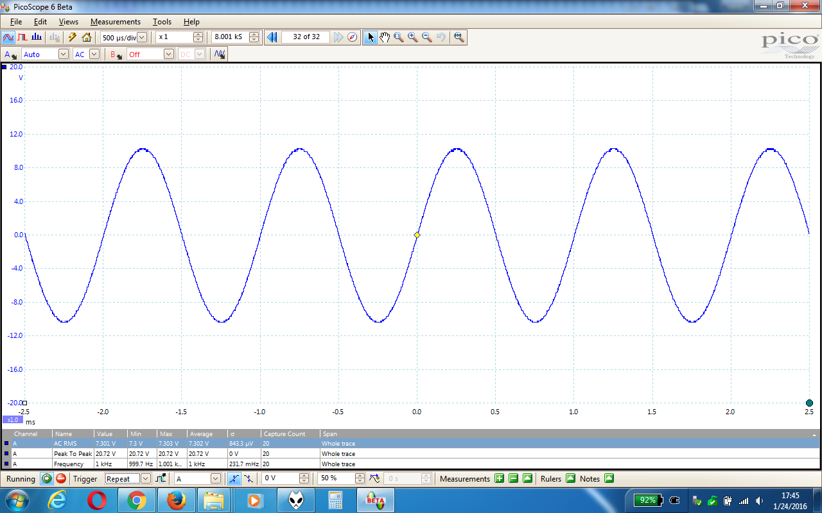Open Channel A Auto range dropdown
Image resolution: width=822 pixels, height=513 pixels.
[x=63, y=55]
